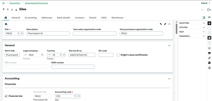Select the home tab icon

pos(6,18)
